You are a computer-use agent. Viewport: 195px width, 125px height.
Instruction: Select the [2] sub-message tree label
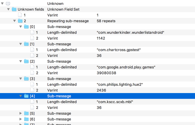tap(32, 61)
